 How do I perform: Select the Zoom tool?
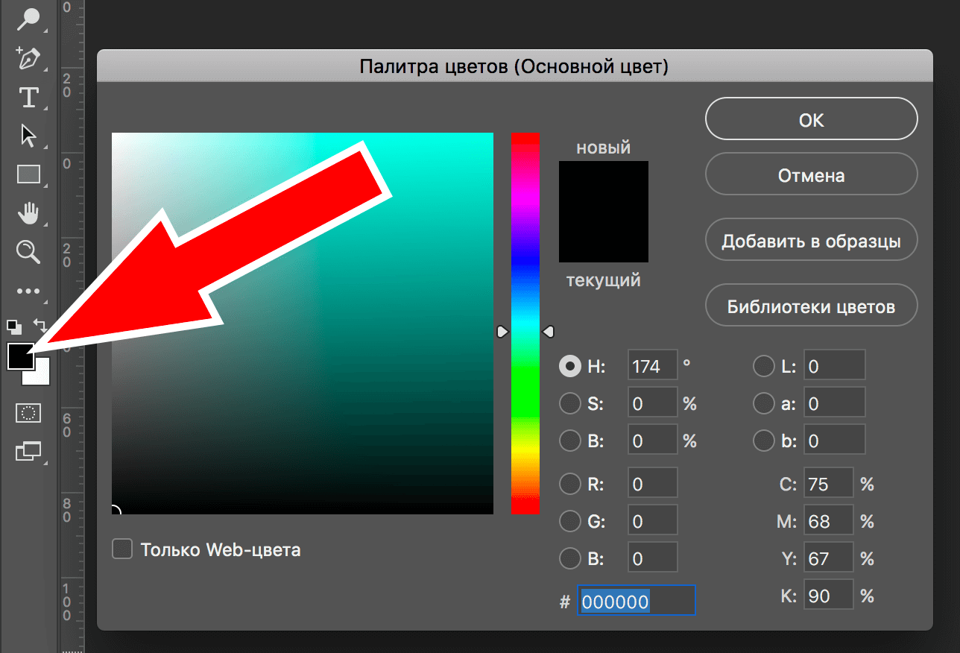click(28, 252)
